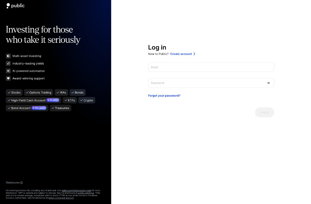Focus the Password input field

click(x=211, y=83)
